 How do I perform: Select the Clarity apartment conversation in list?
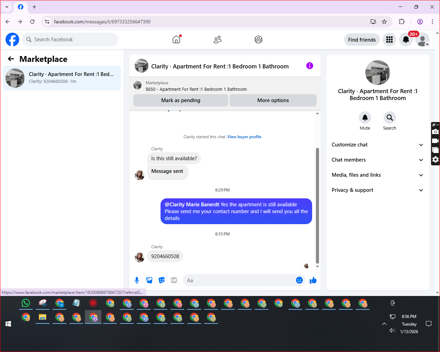pyautogui.click(x=62, y=78)
